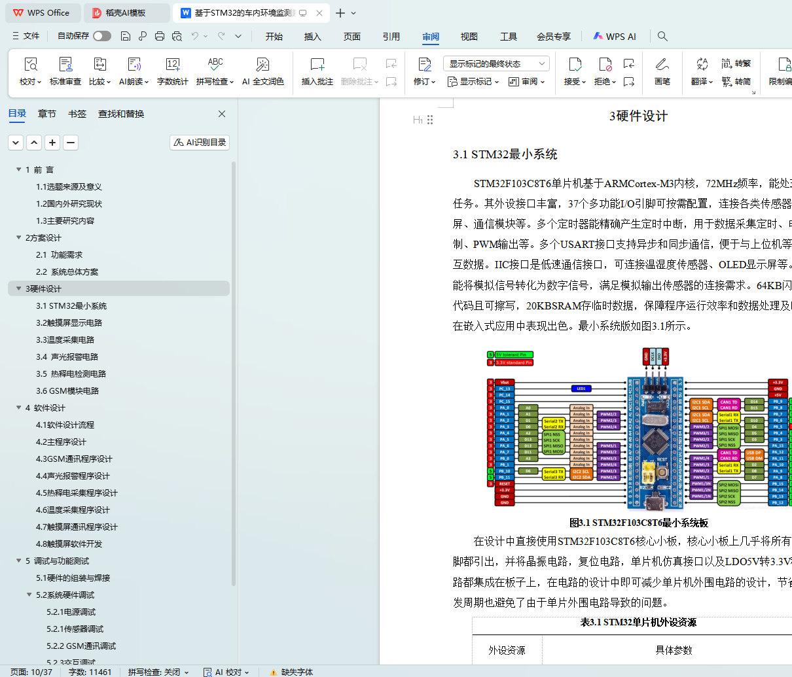Image resolution: width=792 pixels, height=677 pixels.
Task: Open the AI朗读 read-aloud tool
Action: pos(134,65)
